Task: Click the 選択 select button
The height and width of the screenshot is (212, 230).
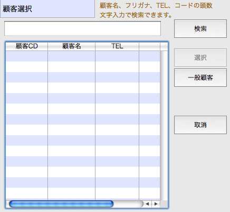Action: pyautogui.click(x=200, y=57)
